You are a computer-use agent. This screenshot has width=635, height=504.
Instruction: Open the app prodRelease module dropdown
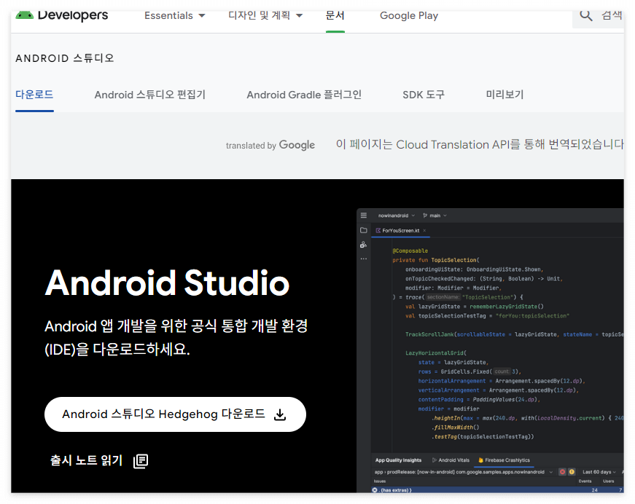(463, 472)
